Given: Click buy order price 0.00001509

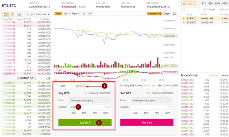Looking at the screenshot, I should coord(9,86).
